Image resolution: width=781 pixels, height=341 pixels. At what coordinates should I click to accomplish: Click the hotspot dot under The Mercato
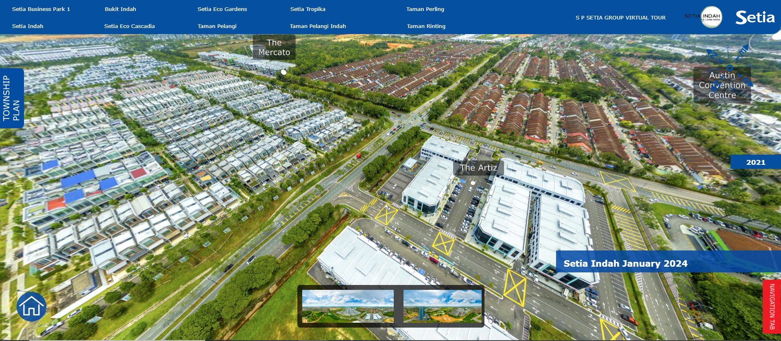click(x=284, y=72)
